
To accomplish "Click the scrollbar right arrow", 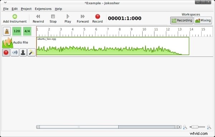I will click(180, 127).
